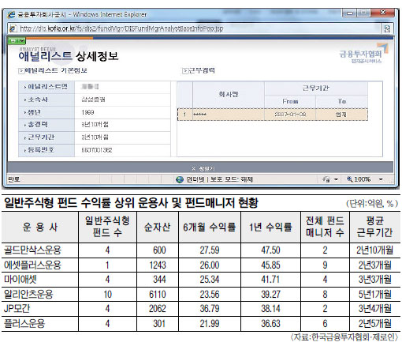Select career row 1 starting 2007-01-09
This screenshot has height=346, width=402.
(273, 115)
